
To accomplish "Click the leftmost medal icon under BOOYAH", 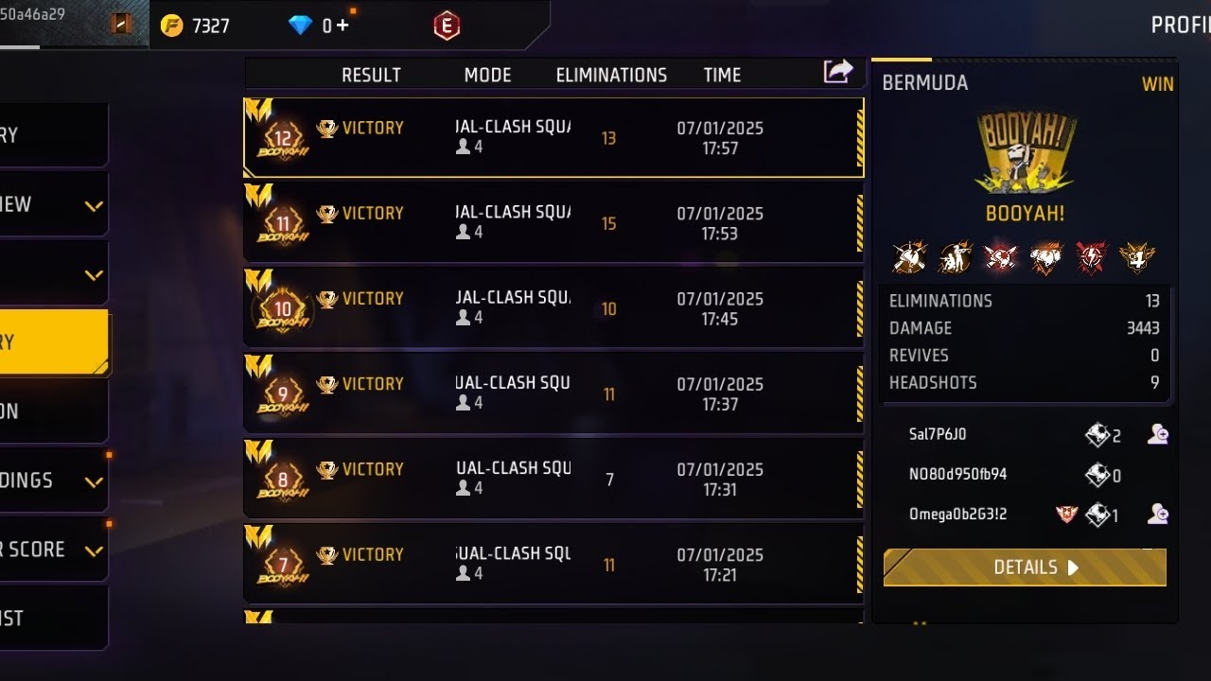I will point(909,256).
